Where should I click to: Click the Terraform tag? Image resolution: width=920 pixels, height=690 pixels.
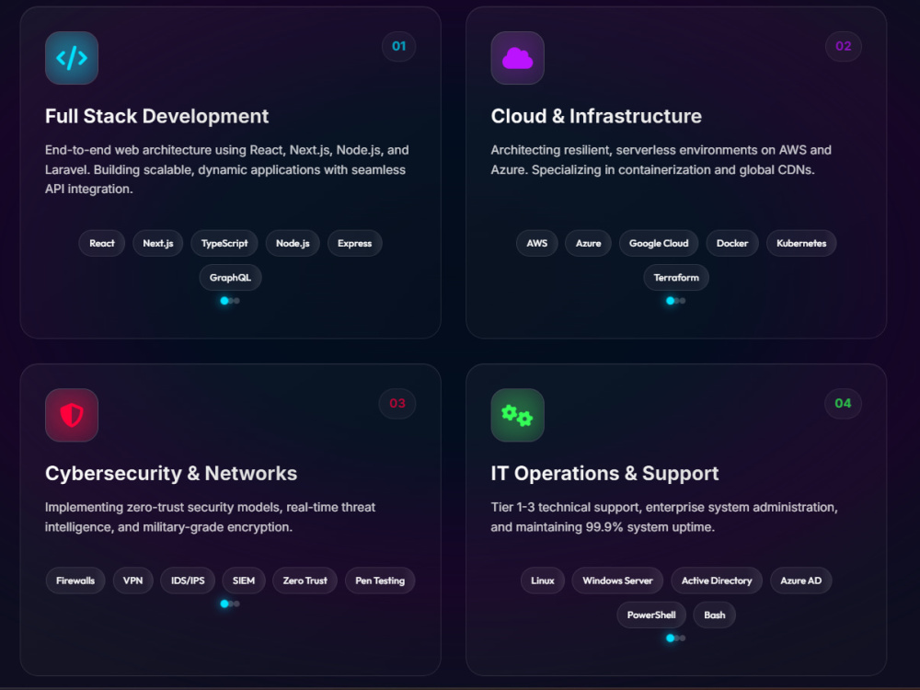point(676,278)
